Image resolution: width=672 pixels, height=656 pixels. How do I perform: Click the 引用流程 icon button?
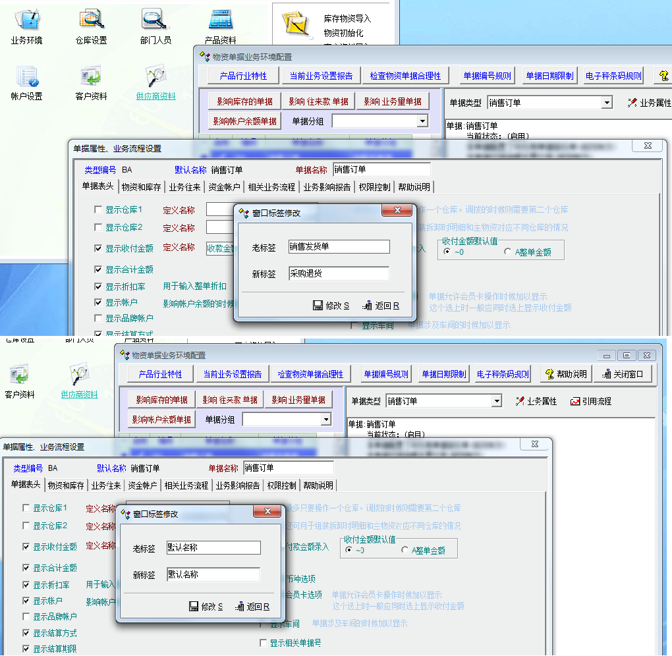pyautogui.click(x=591, y=401)
